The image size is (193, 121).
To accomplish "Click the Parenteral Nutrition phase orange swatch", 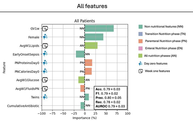I will [x=141, y=41].
